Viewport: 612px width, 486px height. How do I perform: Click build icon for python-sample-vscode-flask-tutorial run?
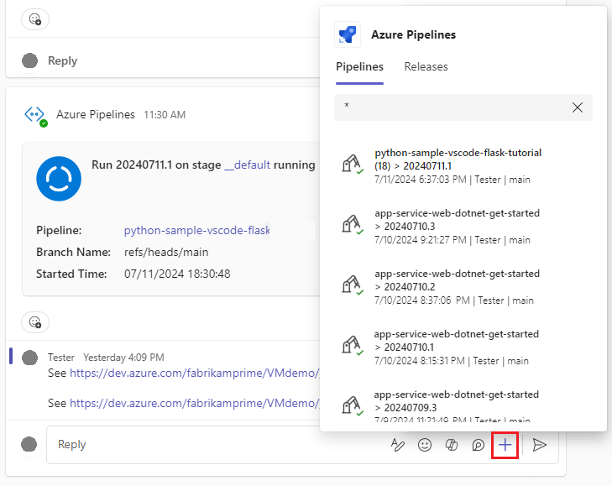point(353,164)
